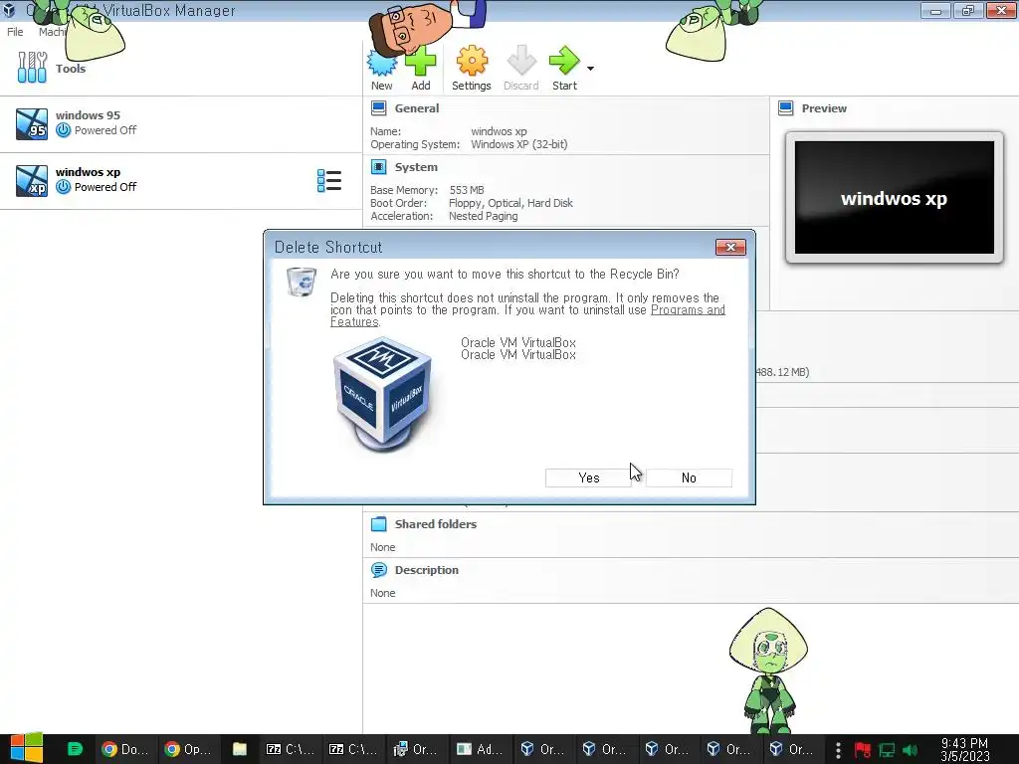Viewport: 1019px width, 764px height.
Task: Click the Shared folders section header
Action: coord(436,524)
